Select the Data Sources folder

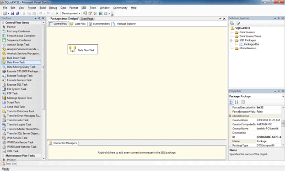point(247,32)
